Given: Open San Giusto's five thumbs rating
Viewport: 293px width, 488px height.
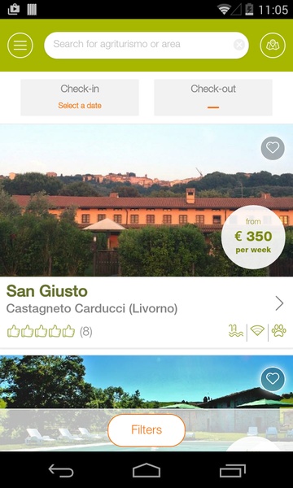Looking at the screenshot, I should click(x=41, y=332).
